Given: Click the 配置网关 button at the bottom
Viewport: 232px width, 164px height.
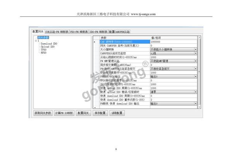Looking at the screenshot, I should [x=83, y=113].
